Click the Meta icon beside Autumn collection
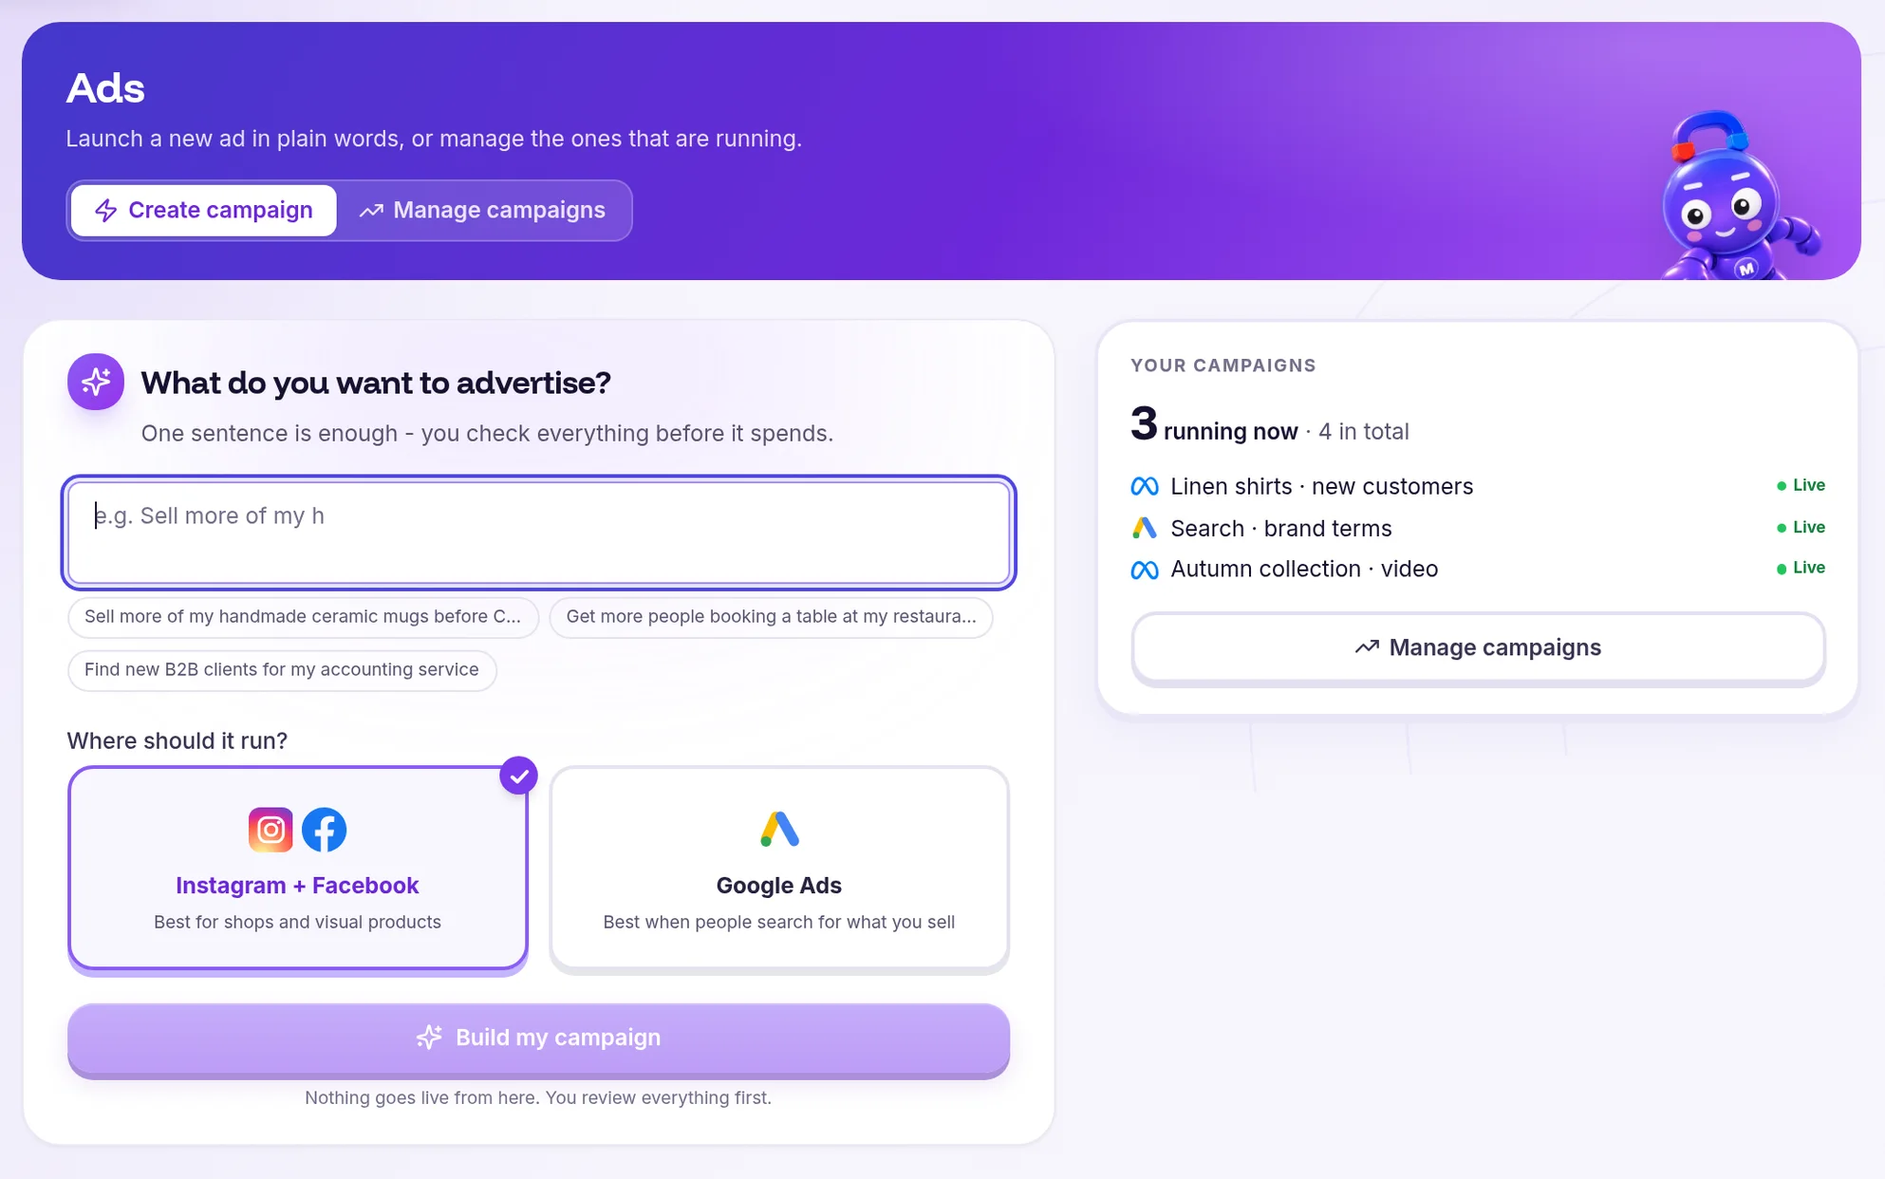 point(1145,570)
